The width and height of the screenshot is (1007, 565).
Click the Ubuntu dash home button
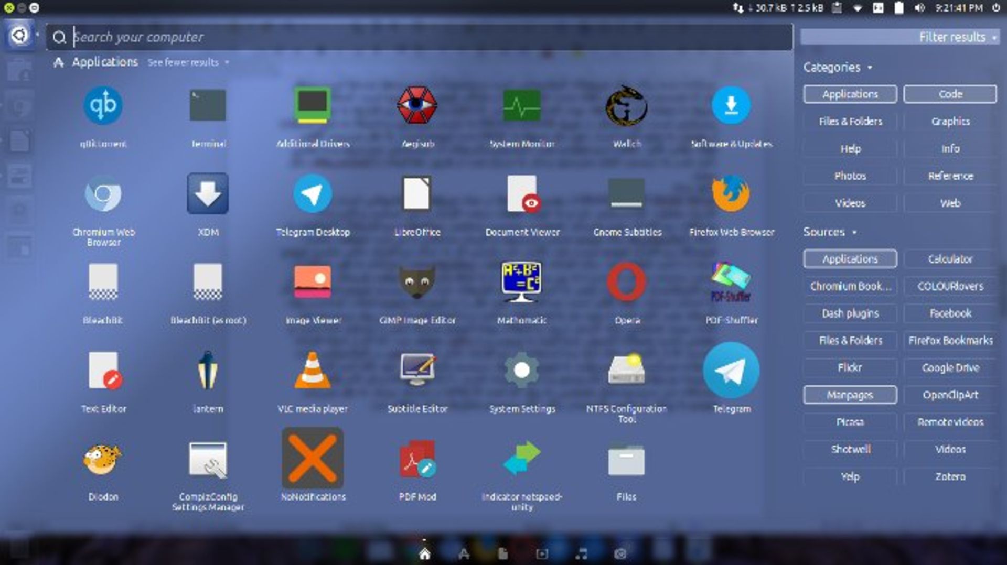pyautogui.click(x=19, y=35)
